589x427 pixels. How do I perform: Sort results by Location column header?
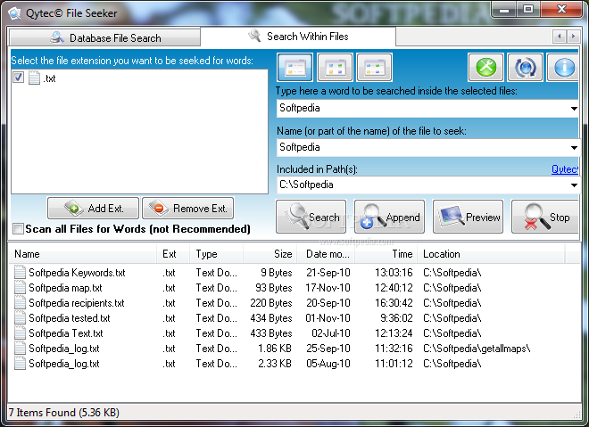tap(491, 254)
